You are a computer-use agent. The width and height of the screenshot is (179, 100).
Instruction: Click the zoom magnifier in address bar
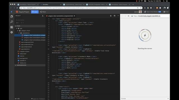(x=138, y=8)
